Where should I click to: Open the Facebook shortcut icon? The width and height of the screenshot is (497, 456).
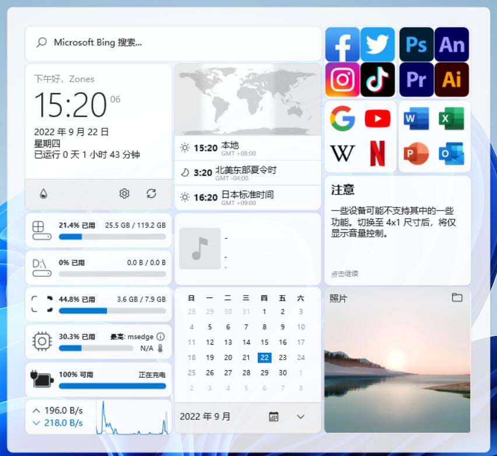point(342,44)
